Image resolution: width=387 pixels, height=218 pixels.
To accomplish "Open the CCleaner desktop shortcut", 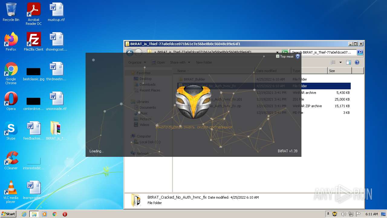I will (11, 160).
